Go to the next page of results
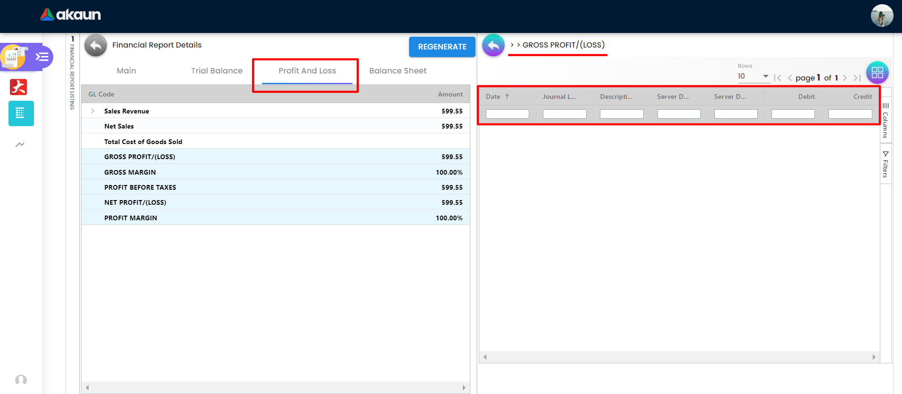The height and width of the screenshot is (394, 902). click(845, 78)
